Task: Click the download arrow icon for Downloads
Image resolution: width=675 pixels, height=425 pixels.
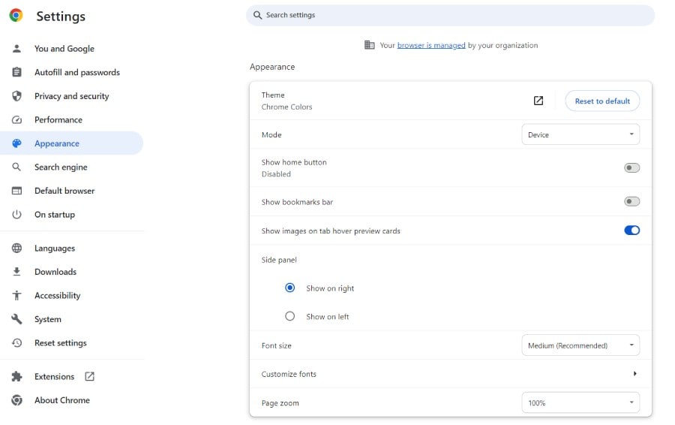Action: click(x=16, y=272)
